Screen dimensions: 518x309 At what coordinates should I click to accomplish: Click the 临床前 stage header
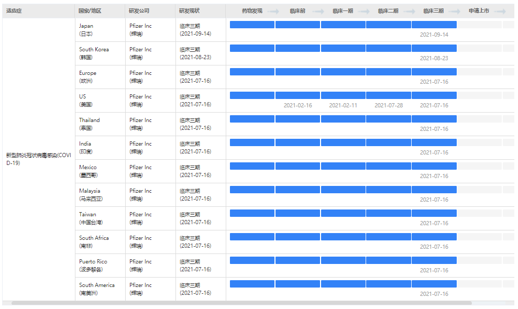coord(297,11)
